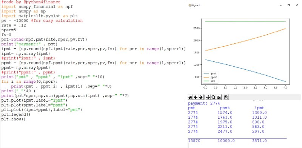Select the Zoom to rectangle tool
302x148 pixels.
pyautogui.click(x=213, y=98)
